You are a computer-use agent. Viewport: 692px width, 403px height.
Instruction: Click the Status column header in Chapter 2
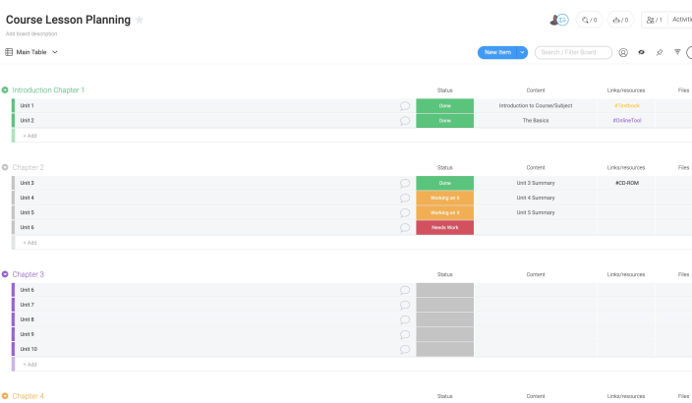445,167
